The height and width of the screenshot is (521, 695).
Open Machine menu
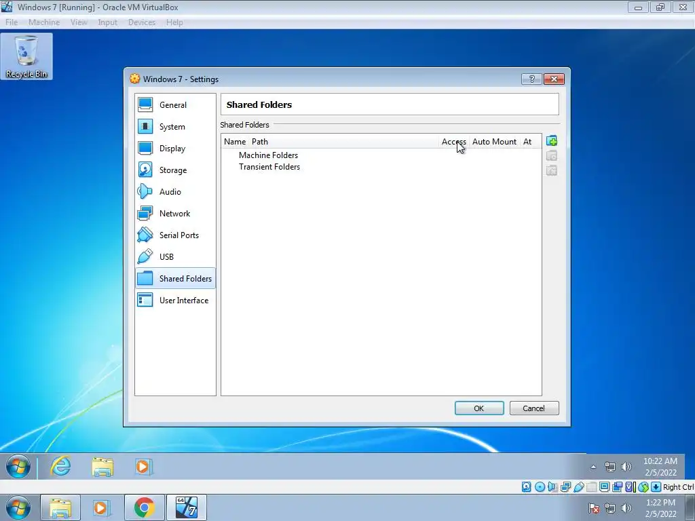click(x=44, y=22)
